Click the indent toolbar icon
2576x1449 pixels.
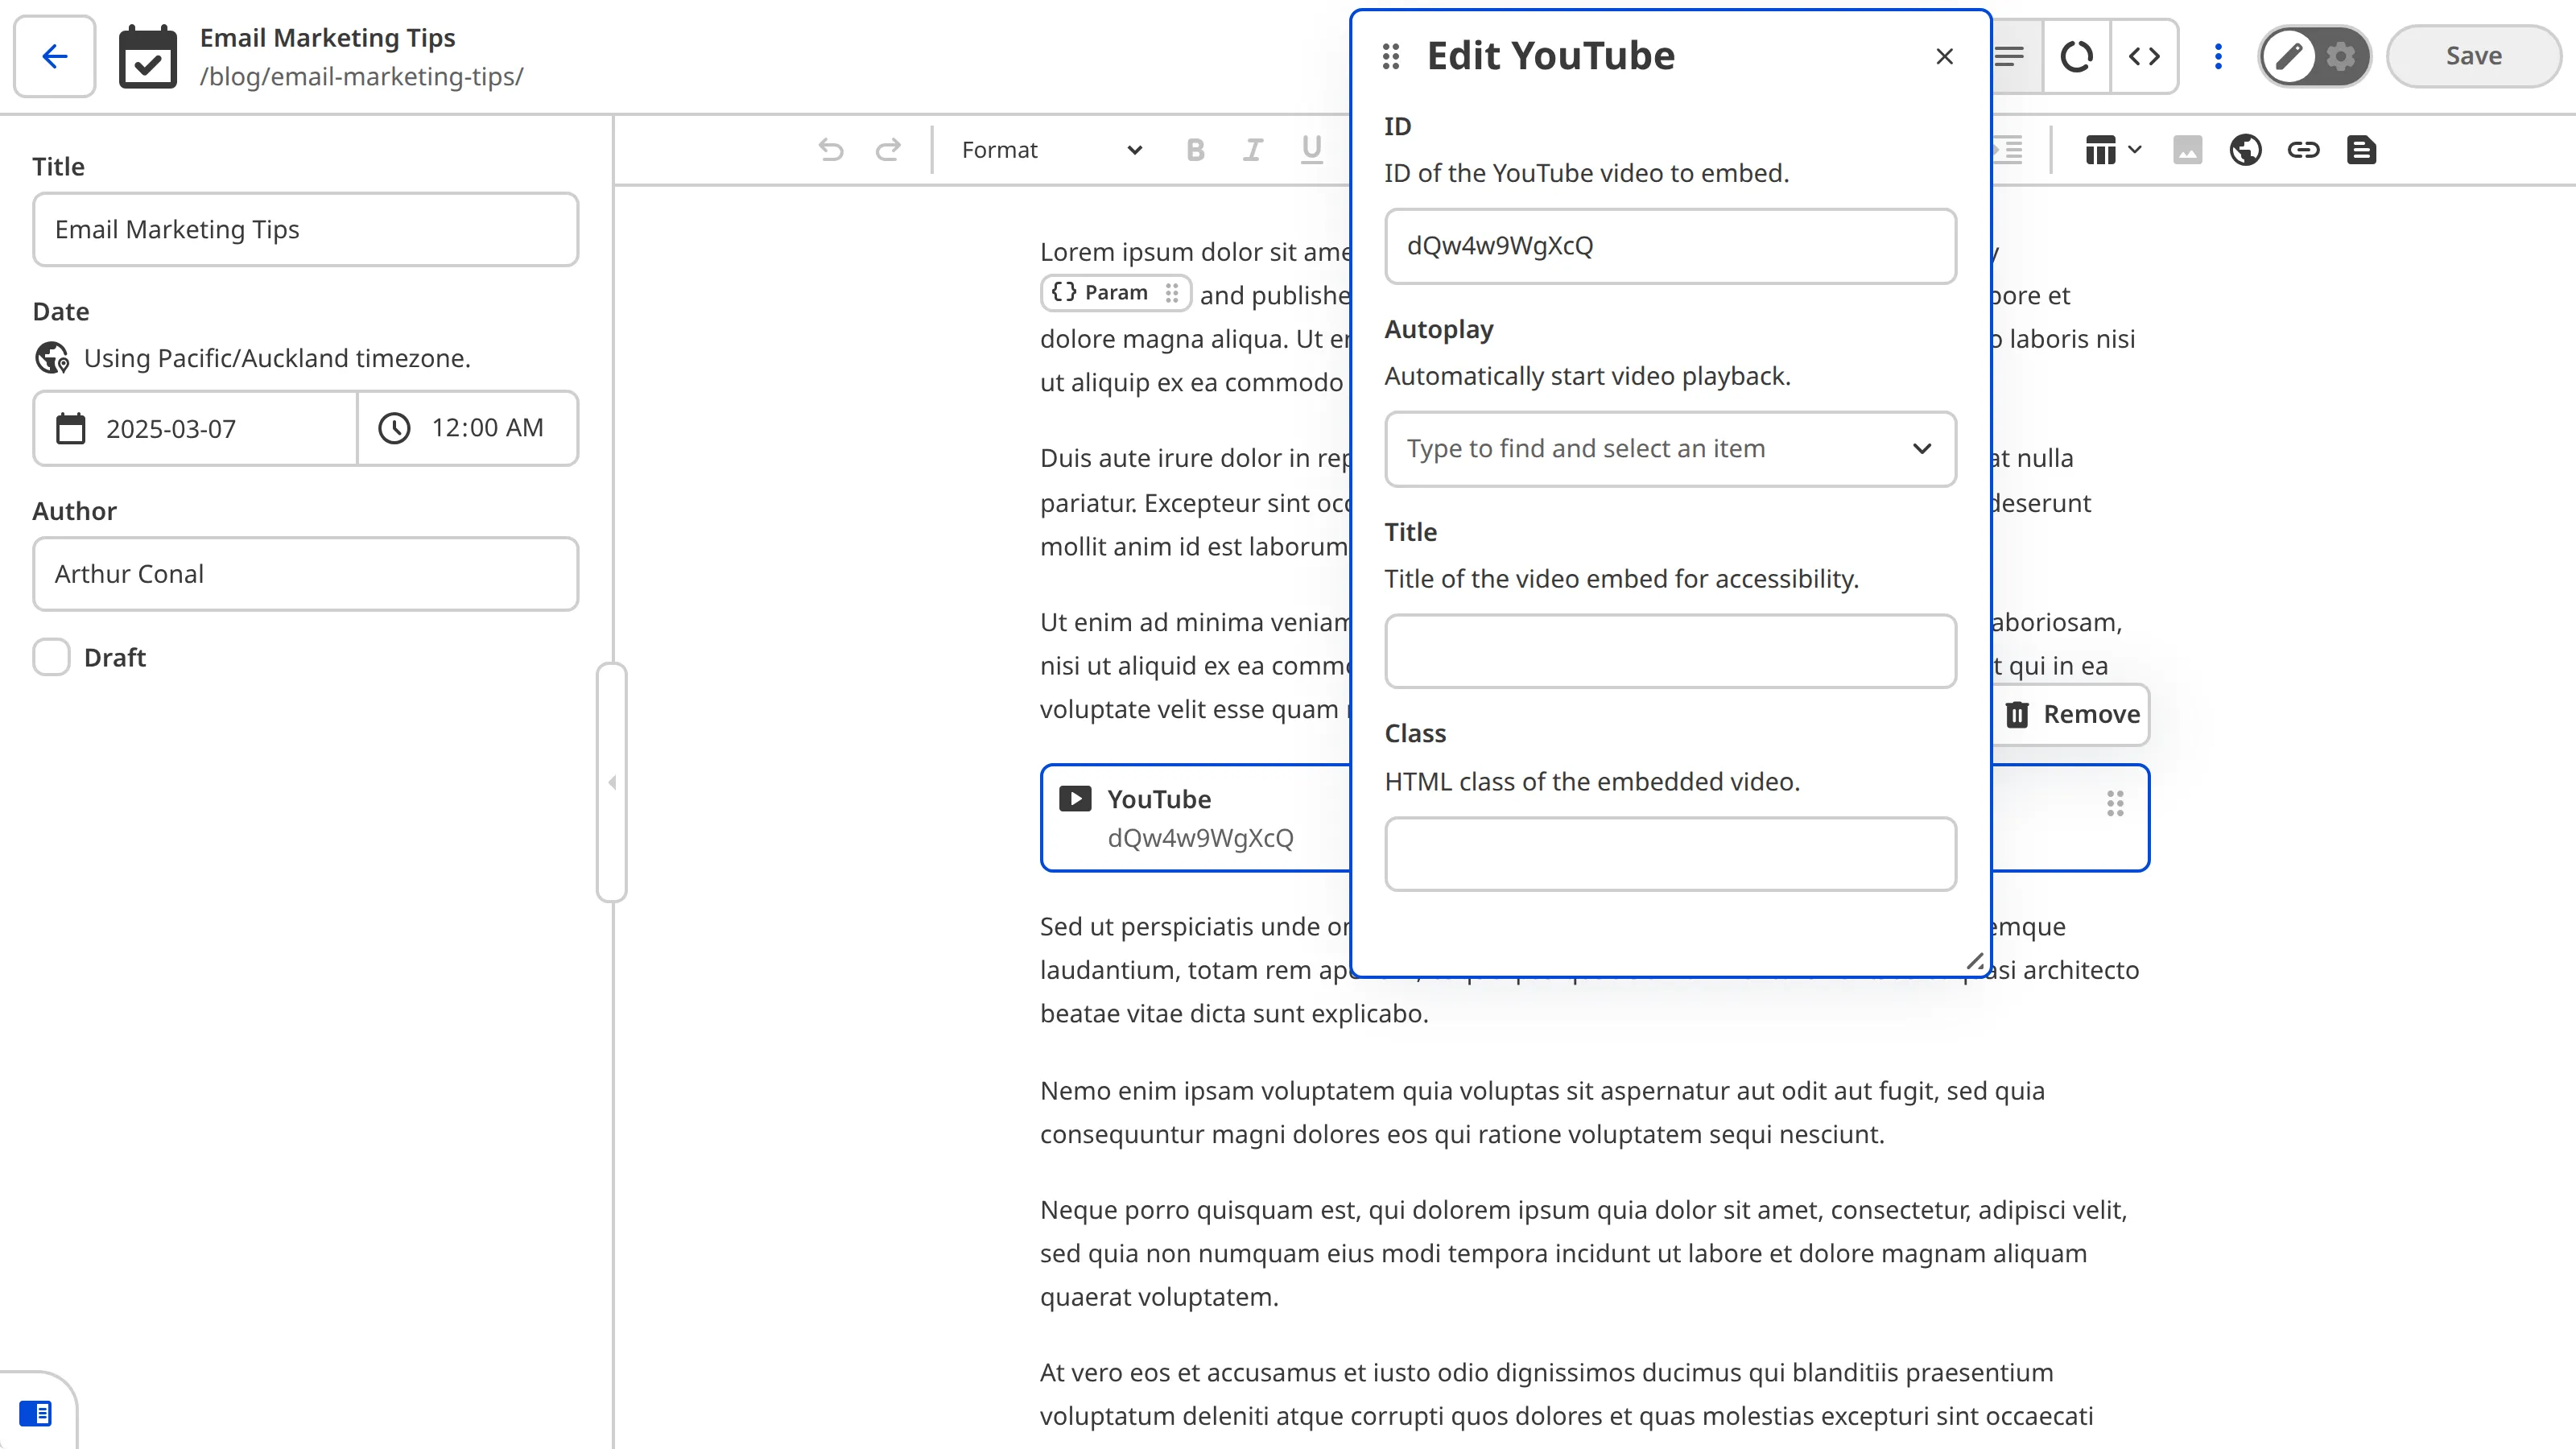(2008, 150)
